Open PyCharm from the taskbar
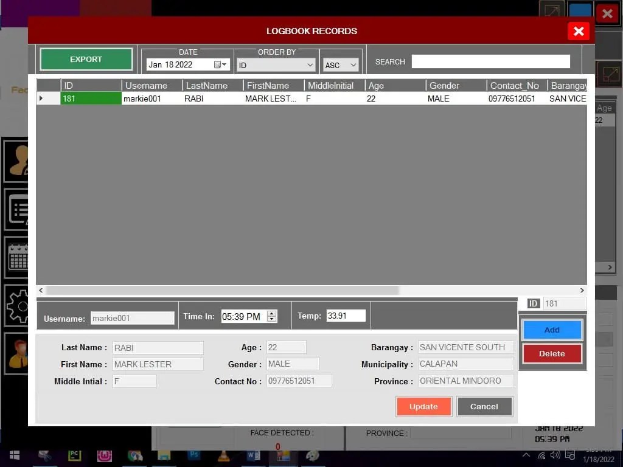623x467 pixels. pyautogui.click(x=74, y=455)
